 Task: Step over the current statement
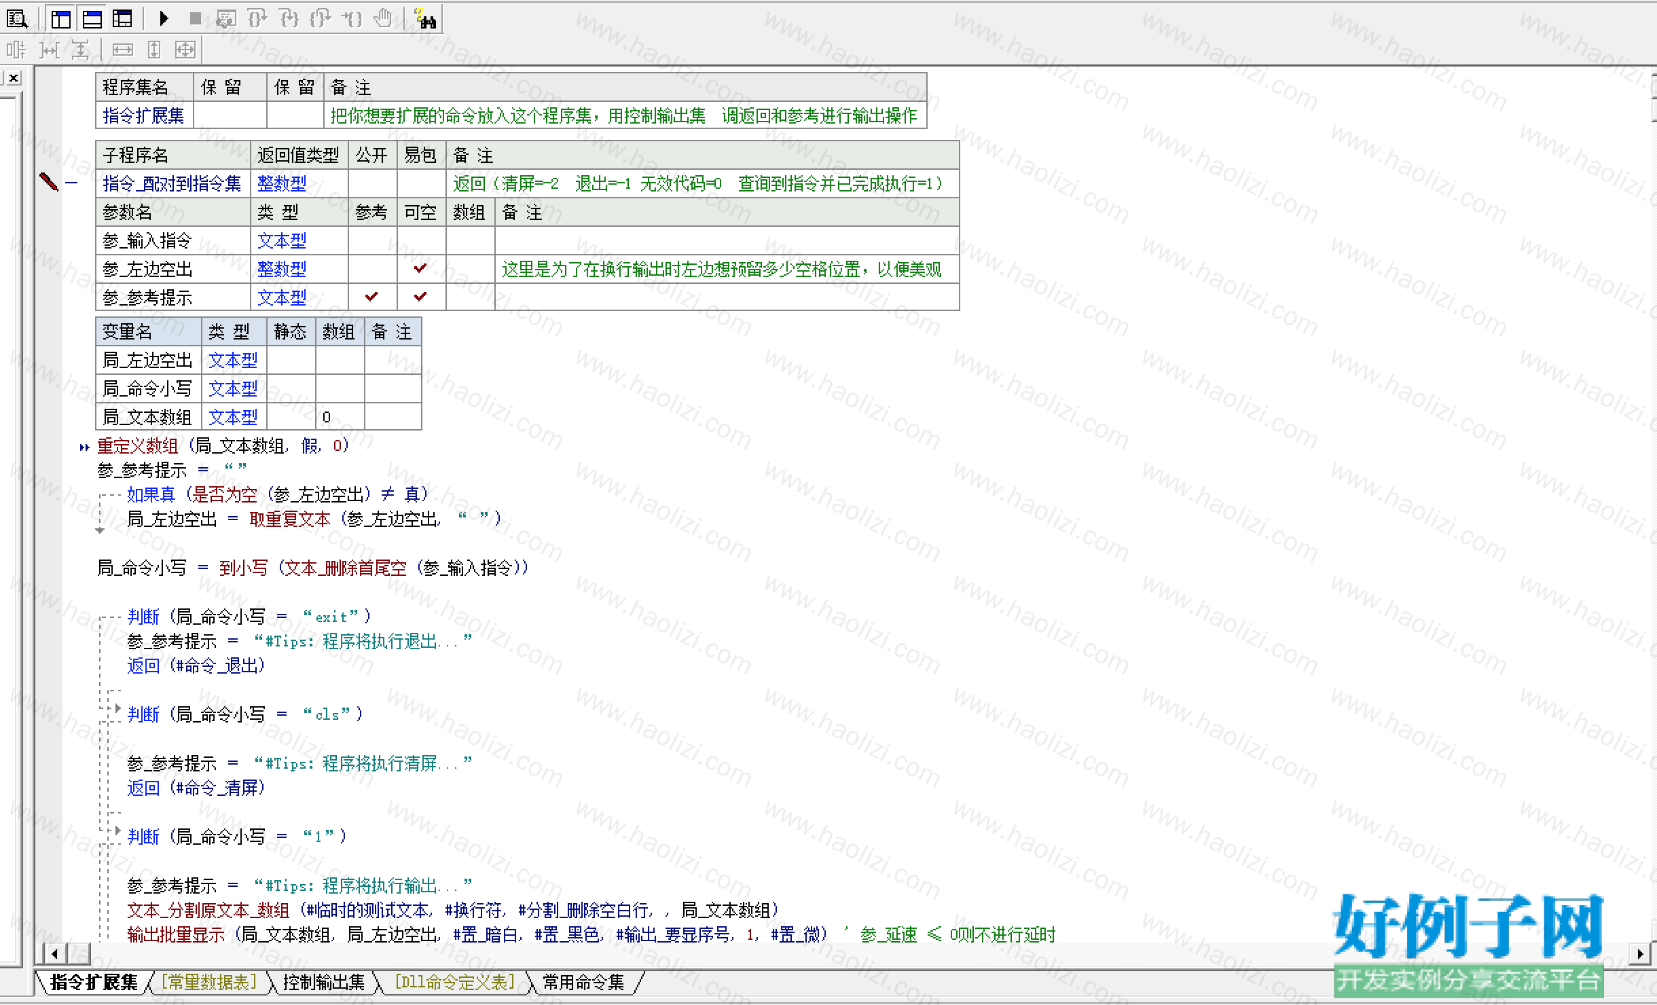pyautogui.click(x=257, y=19)
